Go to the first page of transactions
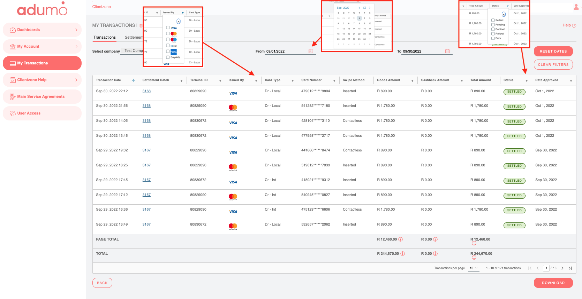The image size is (582, 299). tap(530, 268)
